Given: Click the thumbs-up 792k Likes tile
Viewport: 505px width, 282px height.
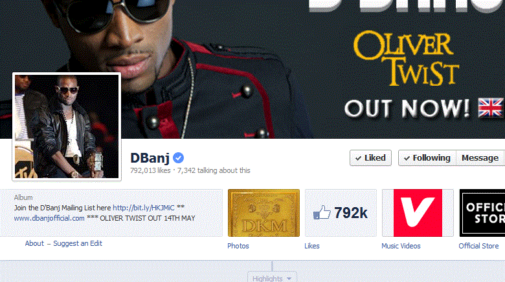Looking at the screenshot, I should 341,213.
